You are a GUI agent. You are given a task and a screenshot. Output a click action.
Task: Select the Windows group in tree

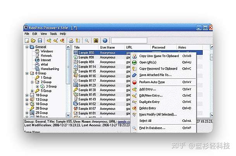click(x=47, y=51)
